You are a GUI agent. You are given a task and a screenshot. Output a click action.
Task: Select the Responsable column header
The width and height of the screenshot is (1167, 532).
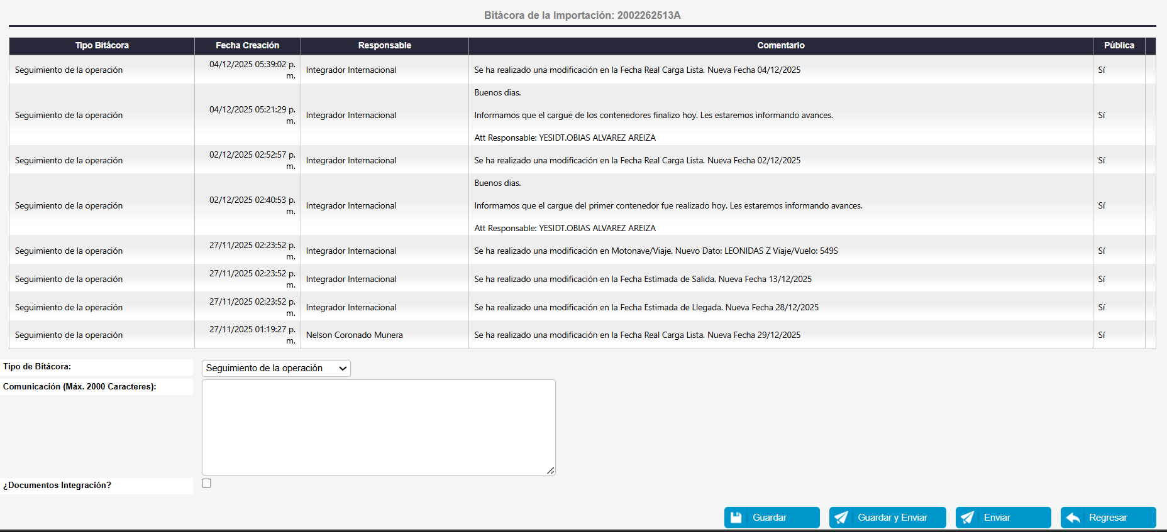384,45
